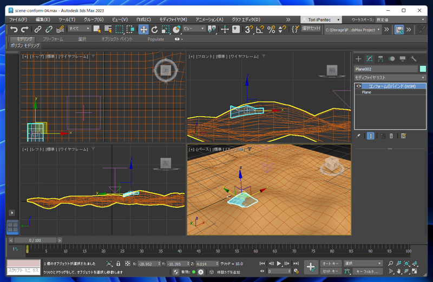Click Configure Modifier Sets icon

(x=403, y=136)
